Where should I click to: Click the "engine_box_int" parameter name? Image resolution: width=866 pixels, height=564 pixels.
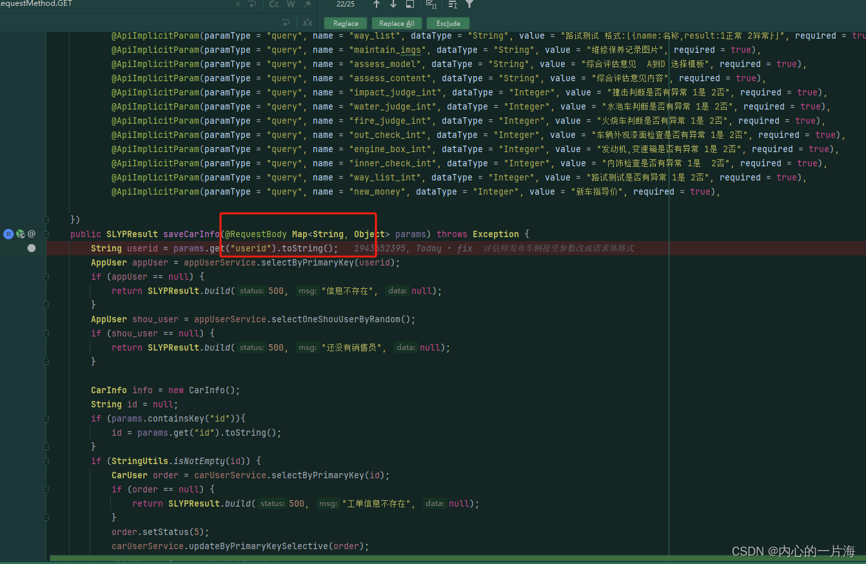click(389, 149)
